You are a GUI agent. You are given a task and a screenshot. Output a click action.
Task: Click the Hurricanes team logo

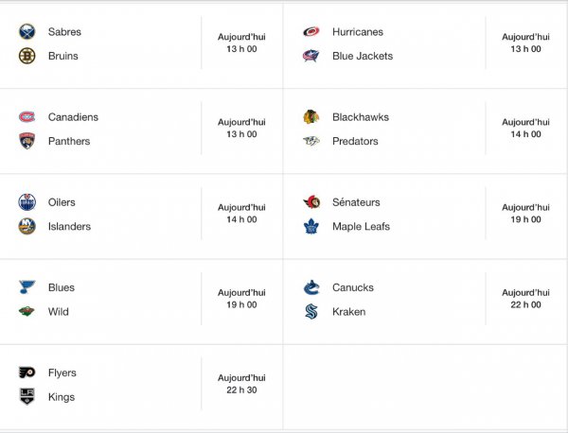[311, 32]
